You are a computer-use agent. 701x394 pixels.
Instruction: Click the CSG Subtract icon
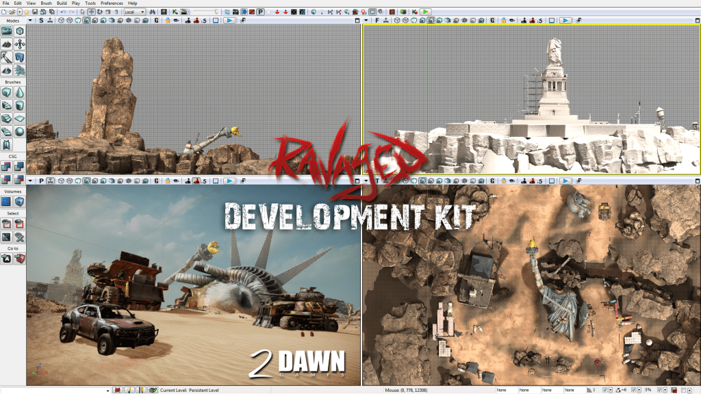pyautogui.click(x=20, y=167)
